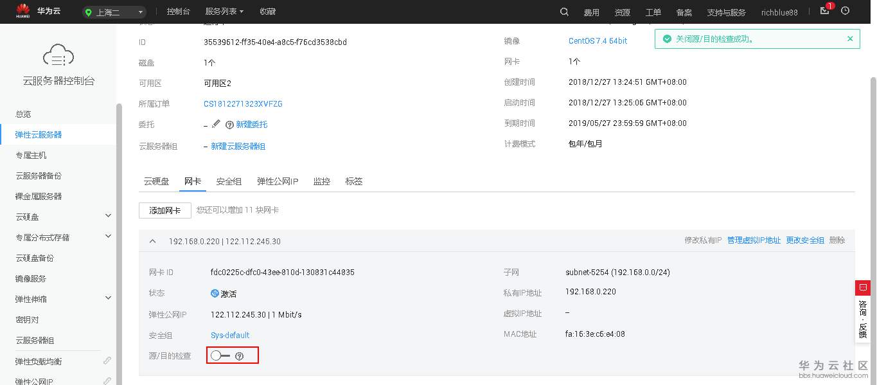Screen dimensions: 877x385
Task: Open order CS1812271323XVFZG link
Action: click(243, 103)
